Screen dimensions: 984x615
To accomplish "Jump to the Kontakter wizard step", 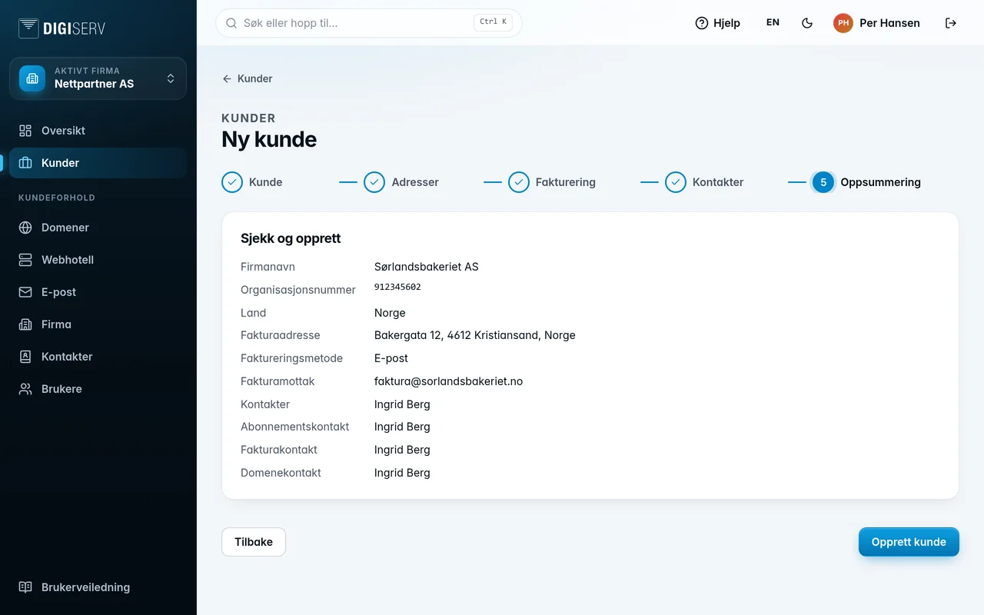I will pyautogui.click(x=704, y=182).
